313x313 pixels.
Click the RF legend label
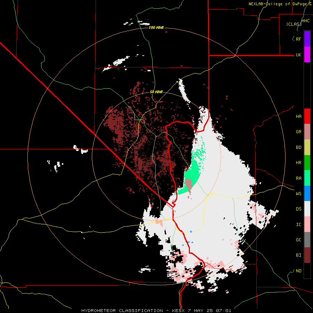coord(299,39)
